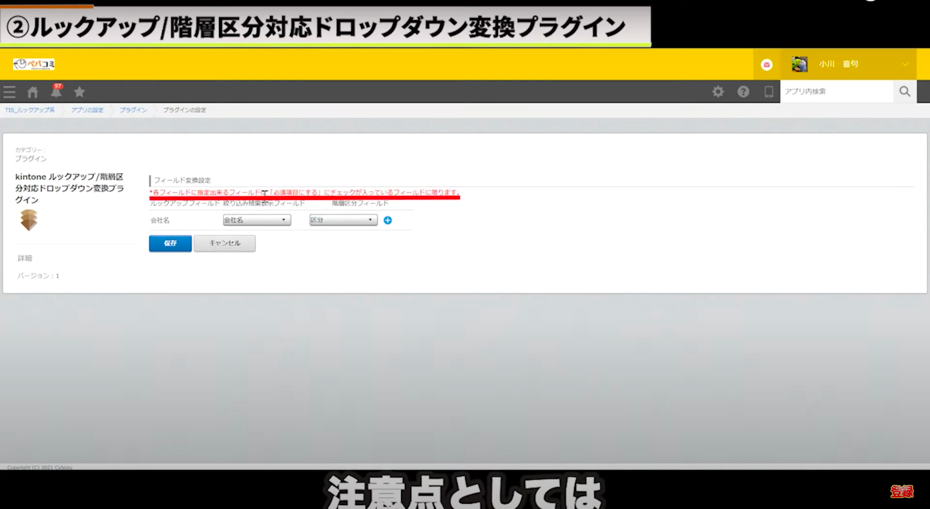Click the blue 保存 button
This screenshot has width=930, height=509.
tap(170, 244)
